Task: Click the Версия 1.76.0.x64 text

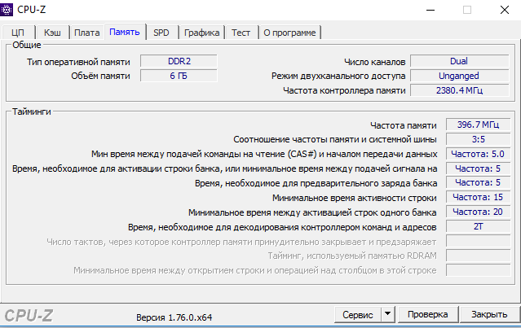Action: click(174, 317)
